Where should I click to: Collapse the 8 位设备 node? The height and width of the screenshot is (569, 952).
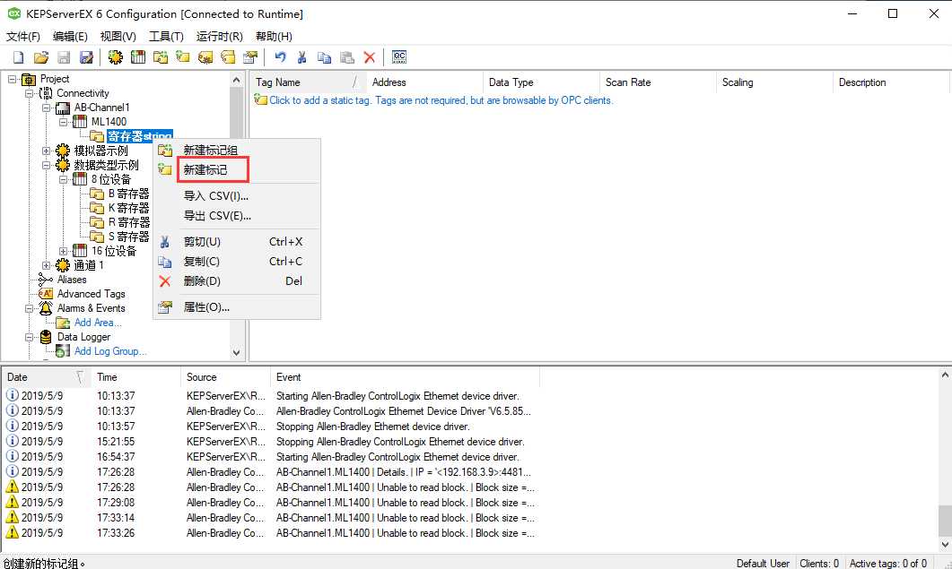63,179
